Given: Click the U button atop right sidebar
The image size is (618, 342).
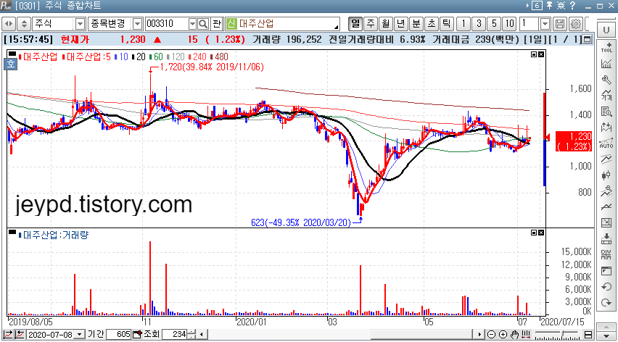Looking at the screenshot, I should [x=606, y=30].
